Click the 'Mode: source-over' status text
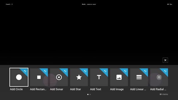 tap(89, 4)
